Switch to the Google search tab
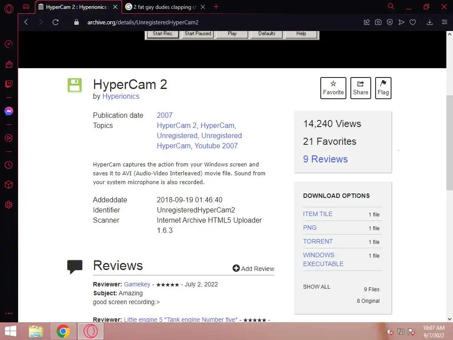Image resolution: width=453 pixels, height=340 pixels. point(165,7)
